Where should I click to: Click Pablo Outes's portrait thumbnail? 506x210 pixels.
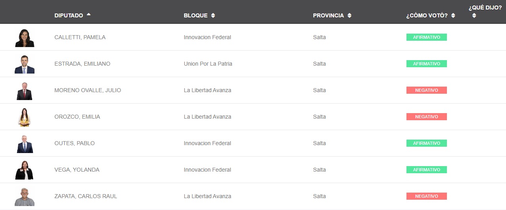pos(25,144)
